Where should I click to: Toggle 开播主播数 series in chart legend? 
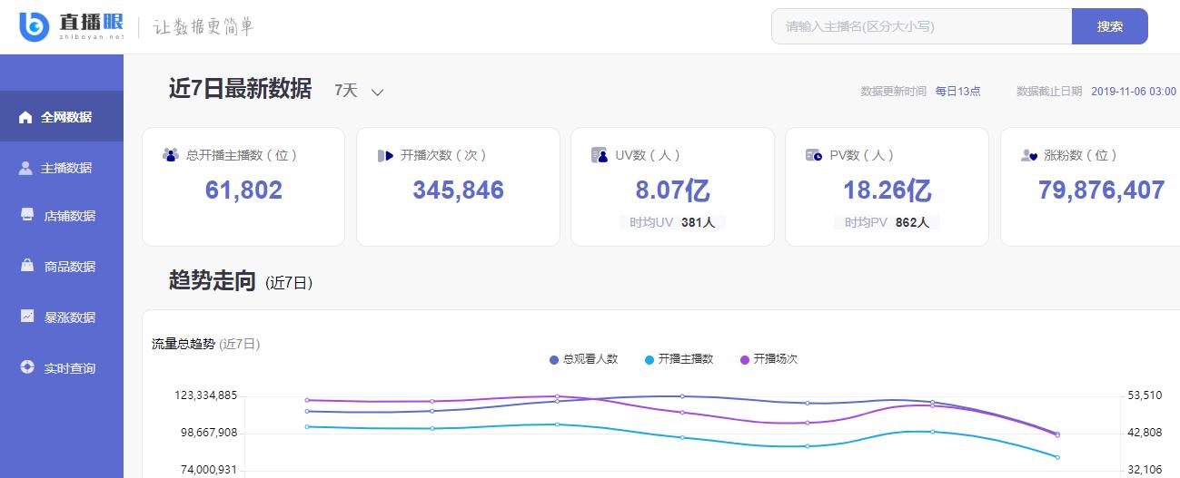679,359
